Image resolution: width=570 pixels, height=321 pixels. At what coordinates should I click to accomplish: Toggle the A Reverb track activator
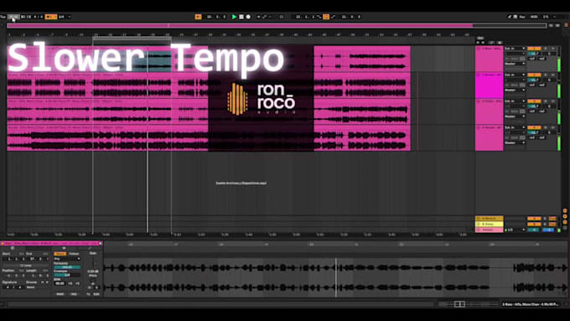click(x=534, y=219)
